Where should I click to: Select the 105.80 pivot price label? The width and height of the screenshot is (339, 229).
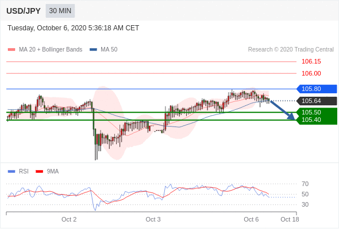click(311, 89)
